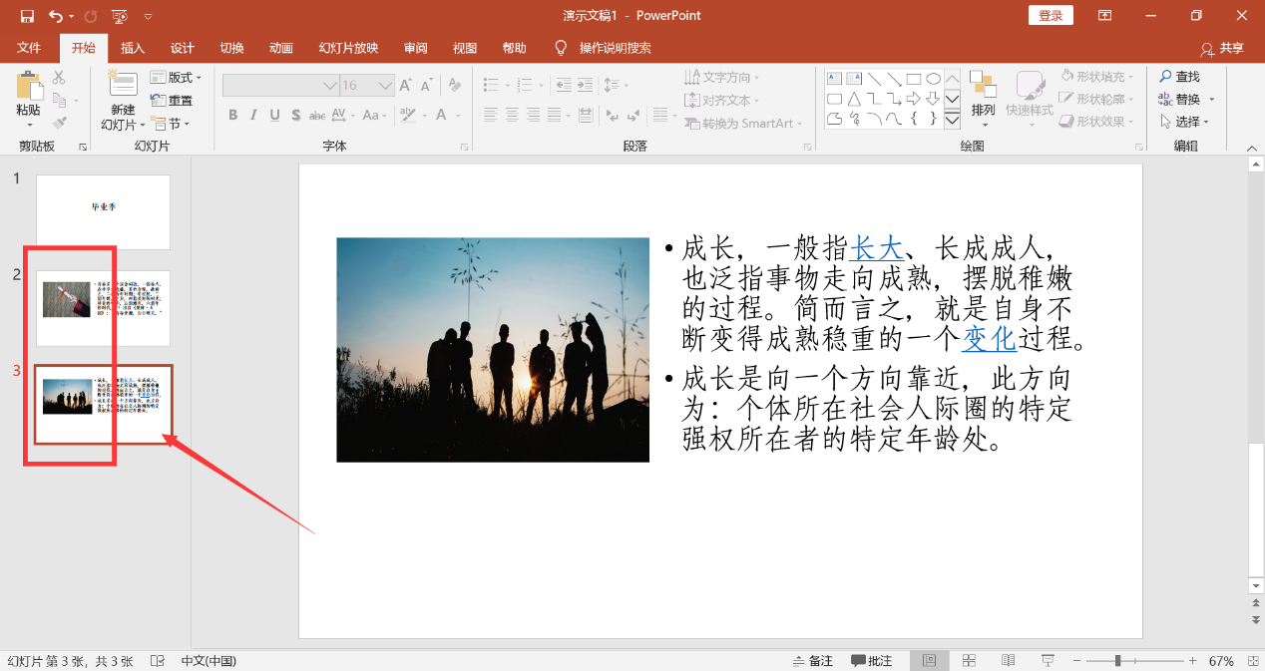1265x671 pixels.
Task: Open the 节 section dropdown
Action: pyautogui.click(x=169, y=124)
